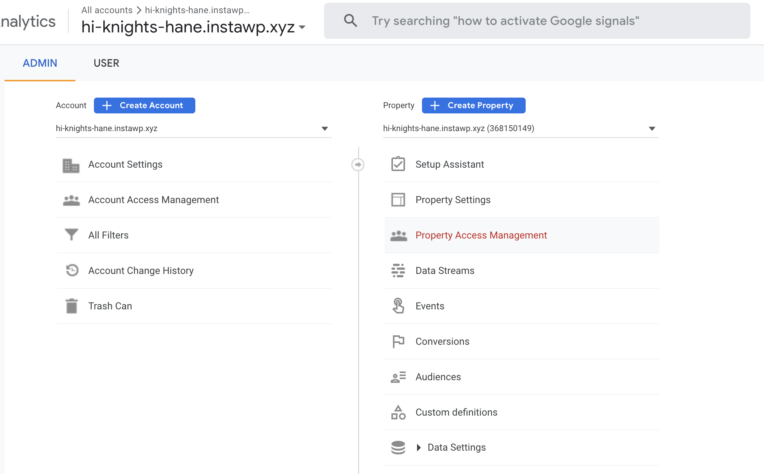
Task: Open the account selector dropdown
Action: click(325, 128)
